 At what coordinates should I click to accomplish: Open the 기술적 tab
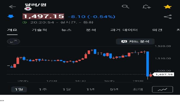[x=39, y=30]
